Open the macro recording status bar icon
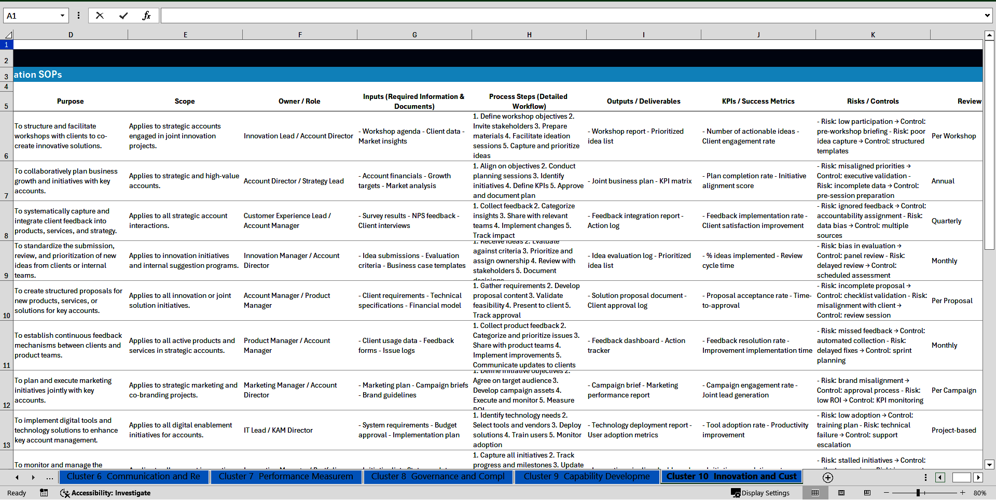The height and width of the screenshot is (500, 996). (44, 493)
